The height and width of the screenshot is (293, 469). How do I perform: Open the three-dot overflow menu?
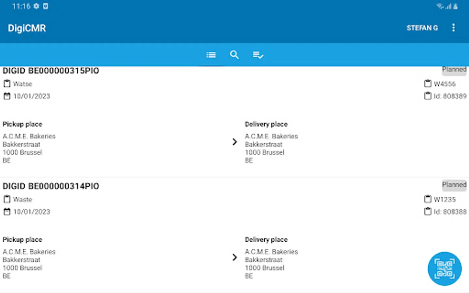(x=453, y=28)
